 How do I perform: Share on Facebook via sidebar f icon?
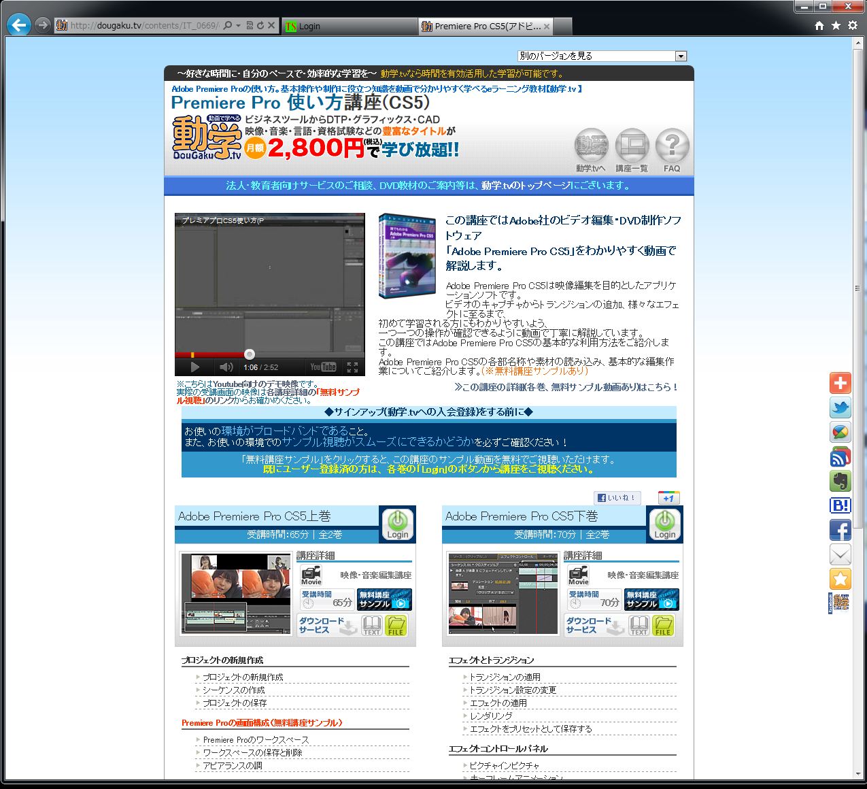click(840, 530)
